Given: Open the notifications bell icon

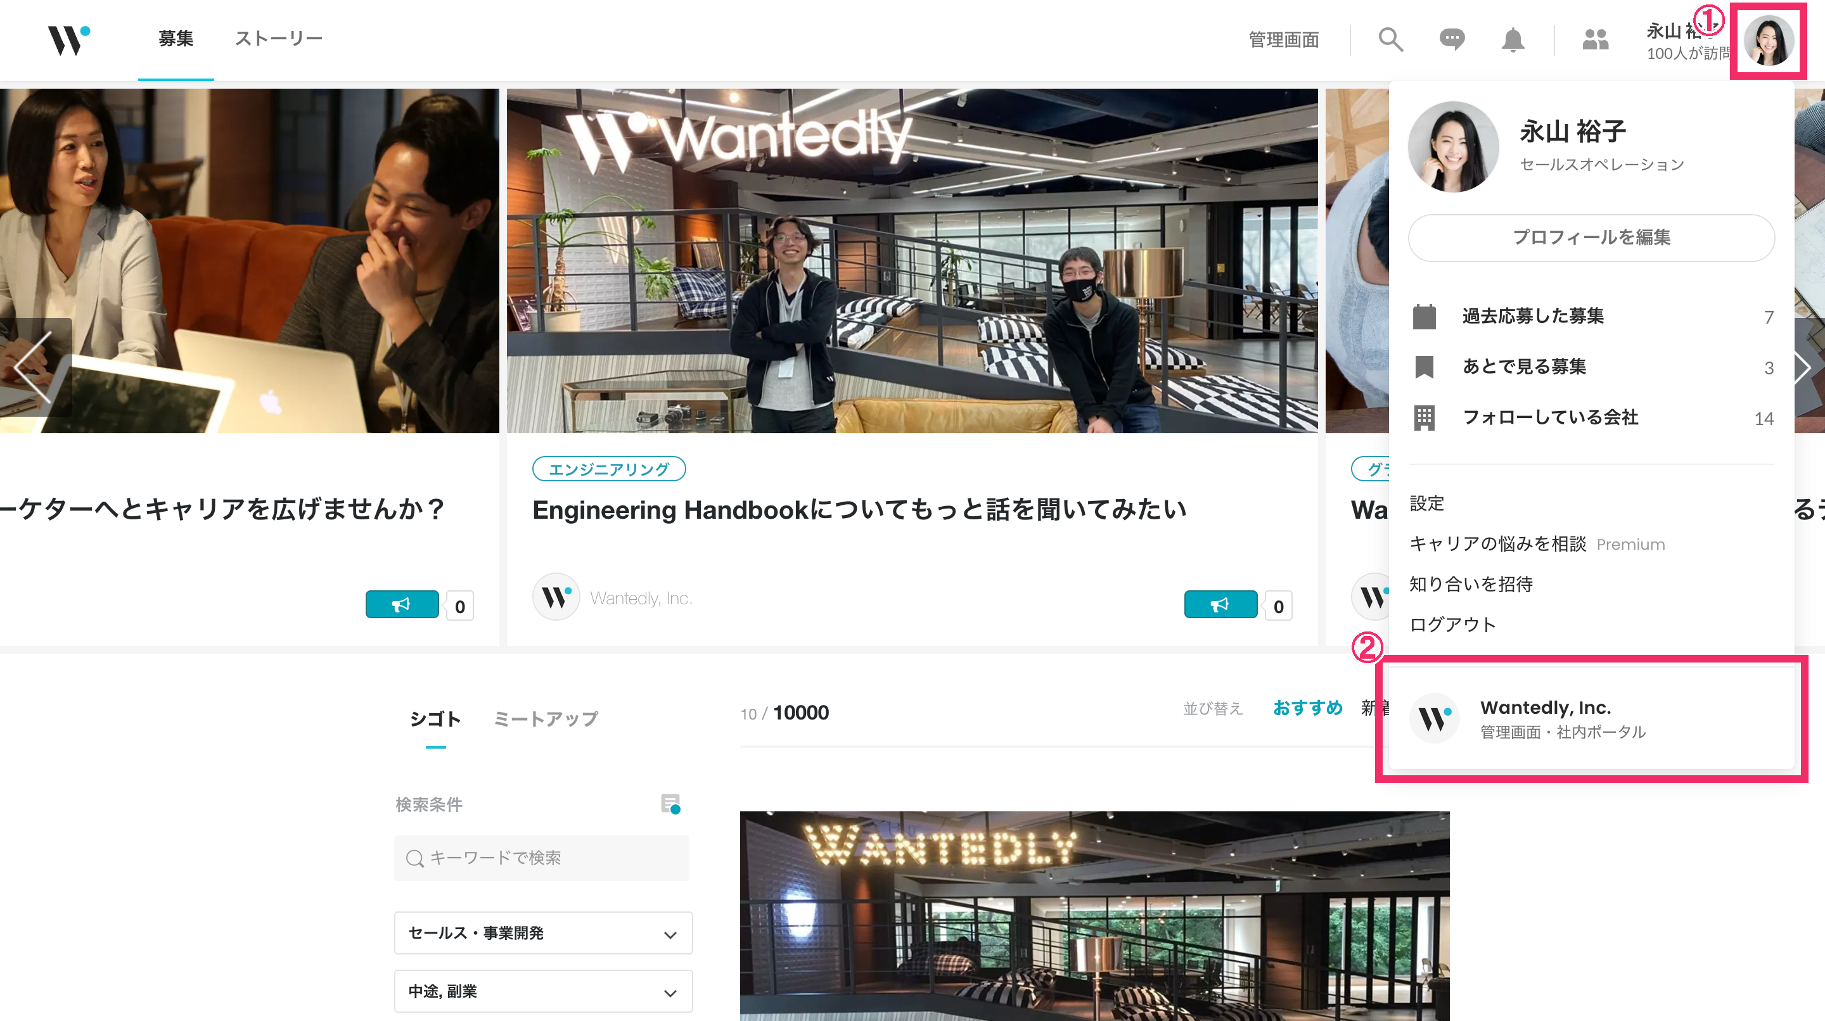Looking at the screenshot, I should [1513, 40].
